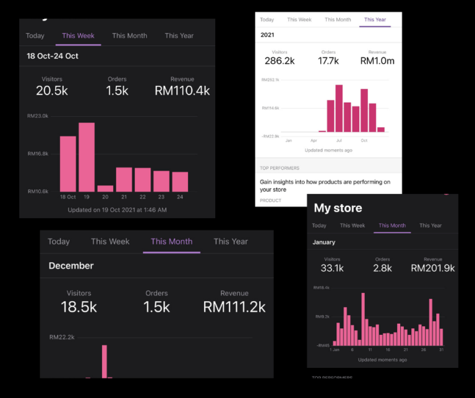
Task: Select the tall bar in December chart
Action: click(104, 362)
